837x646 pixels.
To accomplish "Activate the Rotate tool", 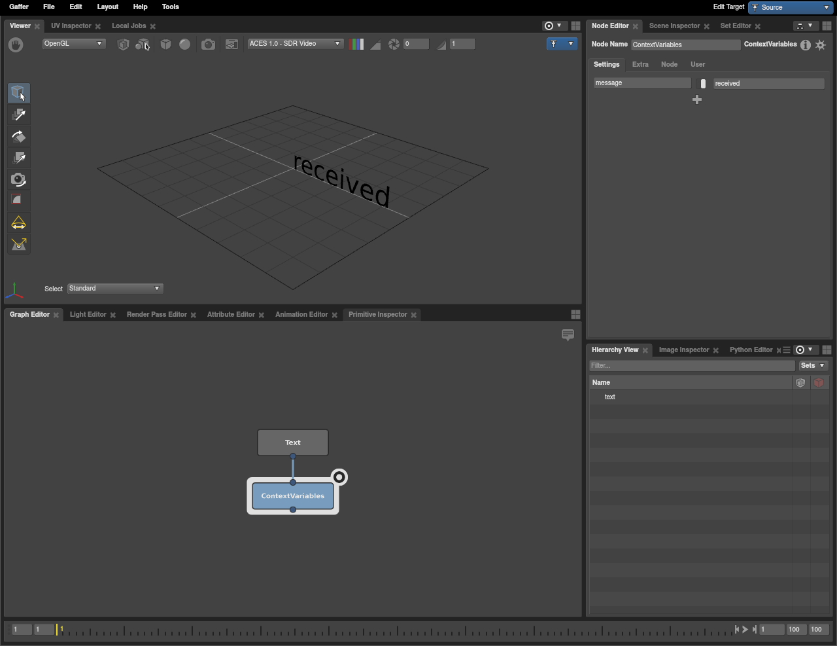I will click(x=18, y=137).
